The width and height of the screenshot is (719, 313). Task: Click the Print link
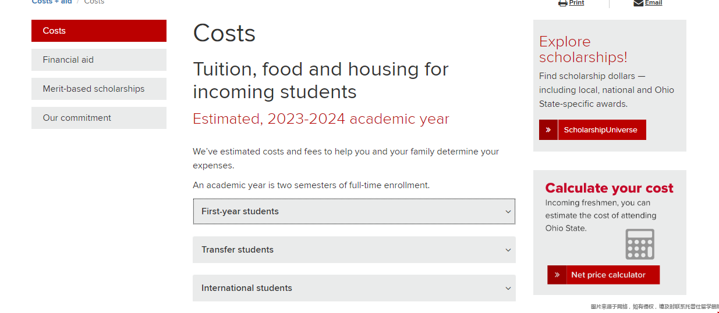[x=576, y=3]
